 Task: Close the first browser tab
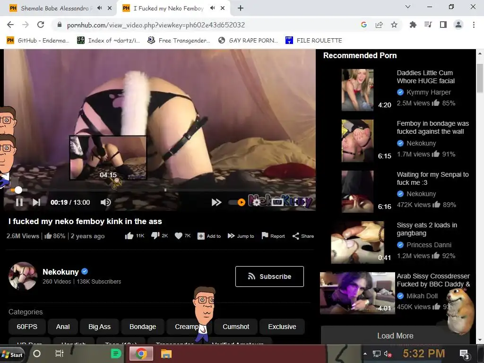(x=110, y=9)
